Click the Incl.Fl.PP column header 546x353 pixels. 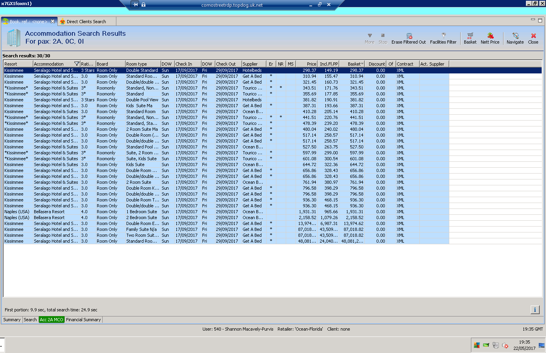[328, 64]
